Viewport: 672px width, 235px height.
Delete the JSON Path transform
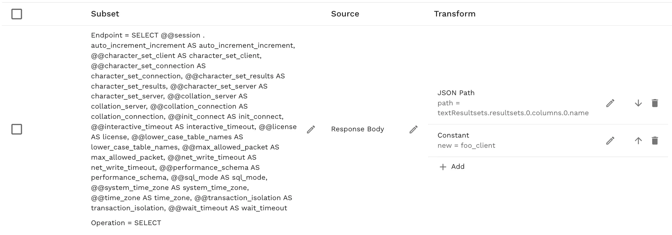point(655,103)
